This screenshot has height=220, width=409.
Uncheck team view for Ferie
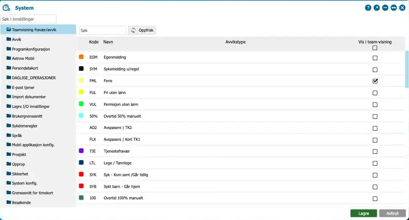(x=375, y=81)
